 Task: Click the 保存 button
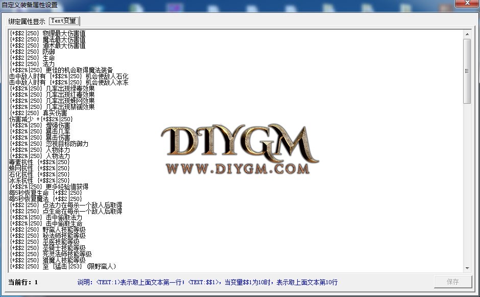(453, 282)
